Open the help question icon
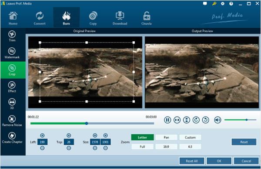The height and width of the screenshot is (169, 261). pyautogui.click(x=231, y=3)
